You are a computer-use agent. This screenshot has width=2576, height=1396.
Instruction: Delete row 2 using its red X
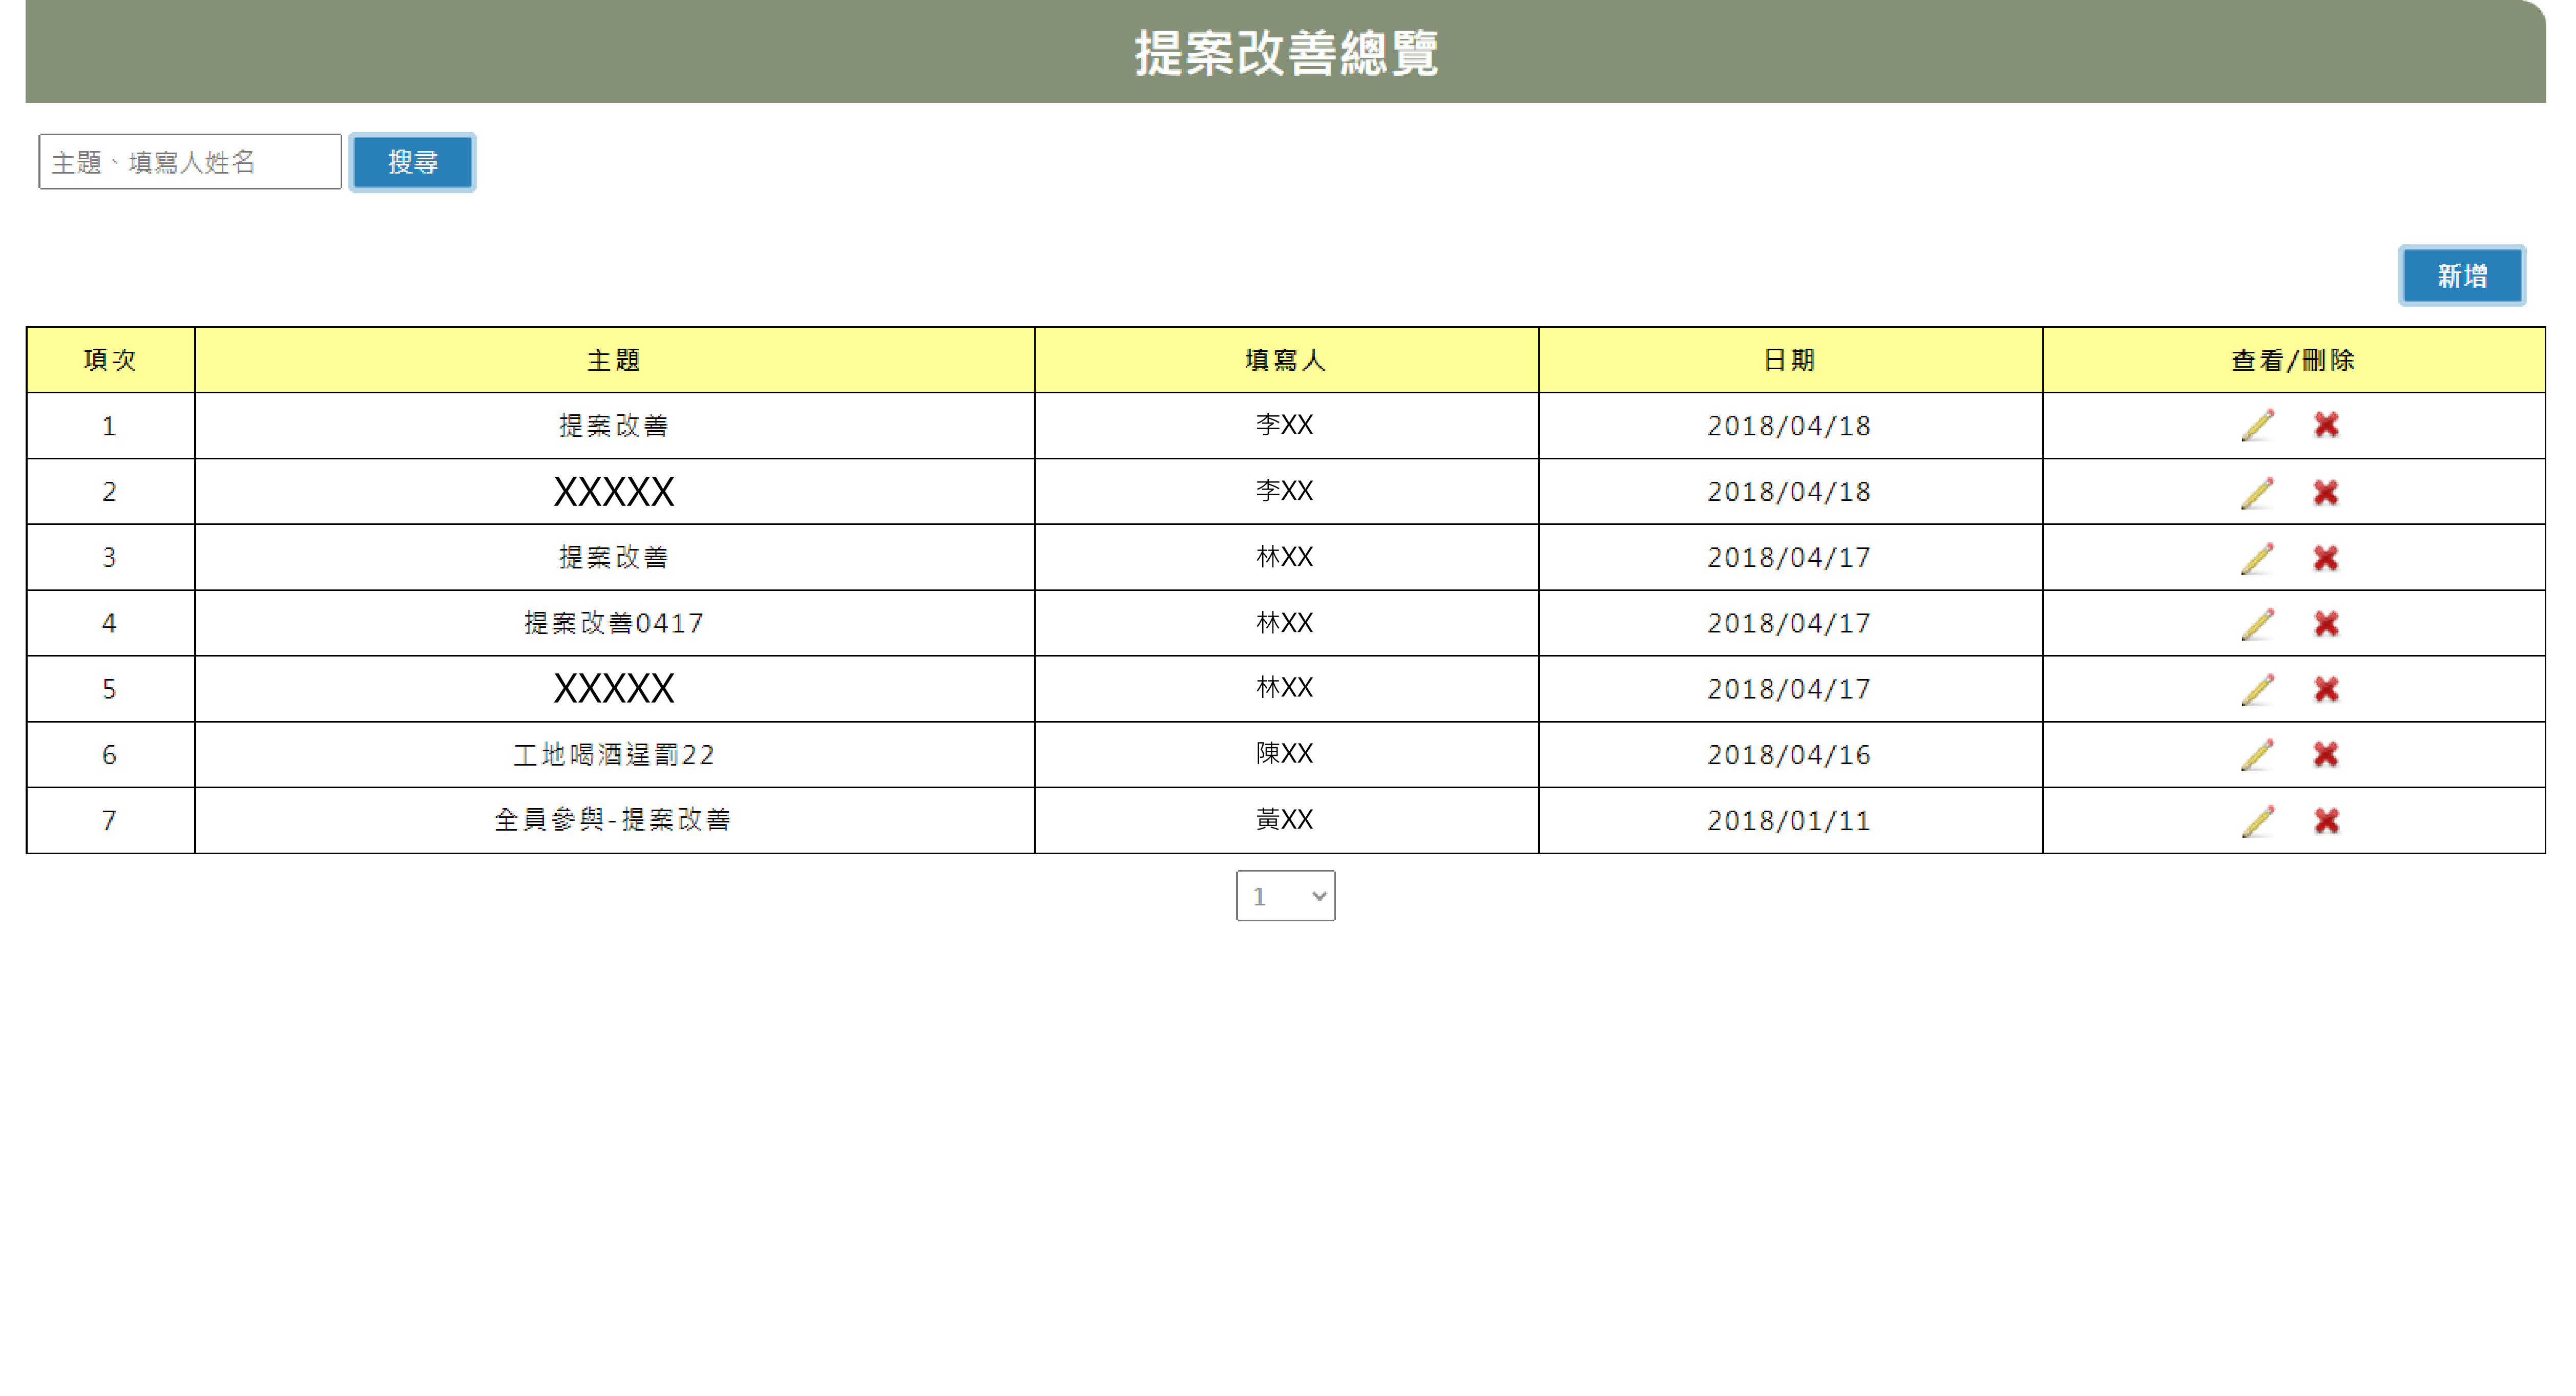[2326, 492]
